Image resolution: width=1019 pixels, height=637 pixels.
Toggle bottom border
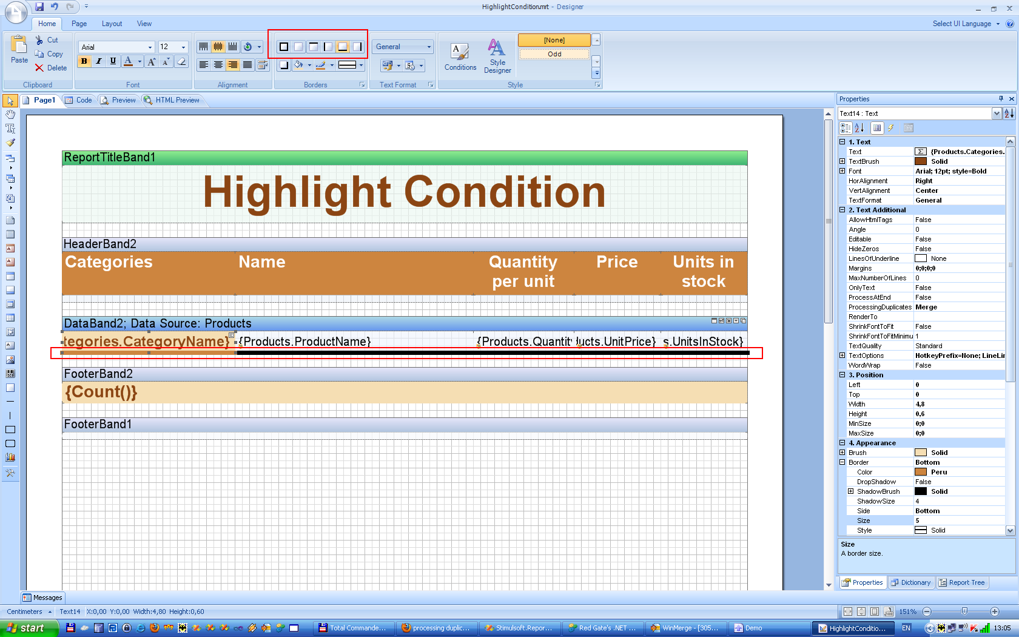click(x=343, y=47)
